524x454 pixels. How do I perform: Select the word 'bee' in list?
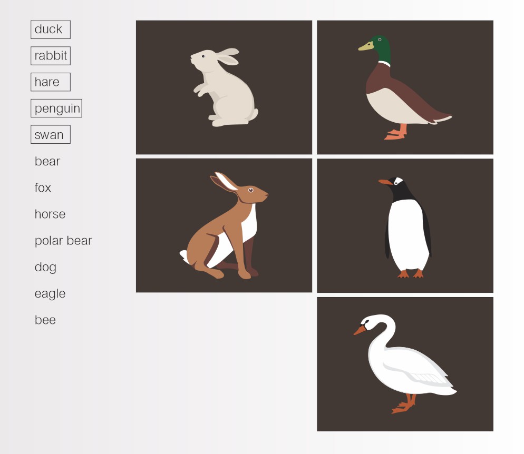click(45, 320)
